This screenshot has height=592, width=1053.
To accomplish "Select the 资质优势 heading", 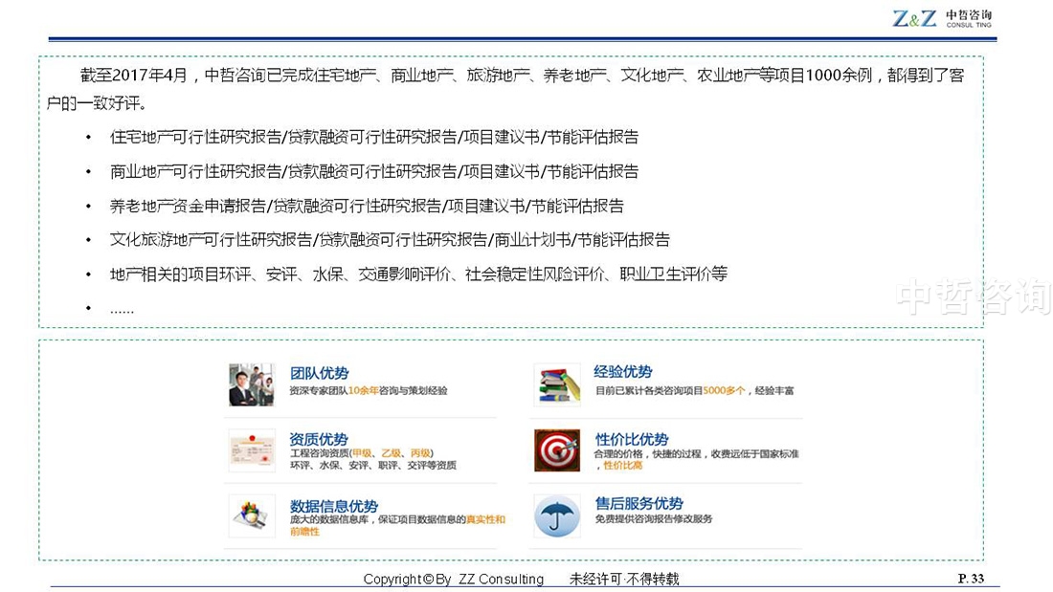I will point(319,439).
